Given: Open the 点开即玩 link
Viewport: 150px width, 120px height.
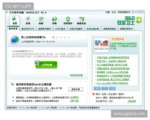Looking at the screenshot, I should [74, 97].
